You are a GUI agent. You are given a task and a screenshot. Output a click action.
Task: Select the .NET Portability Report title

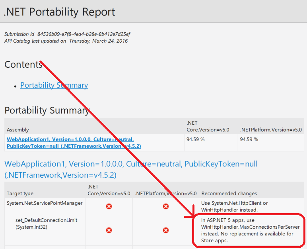pos(59,12)
